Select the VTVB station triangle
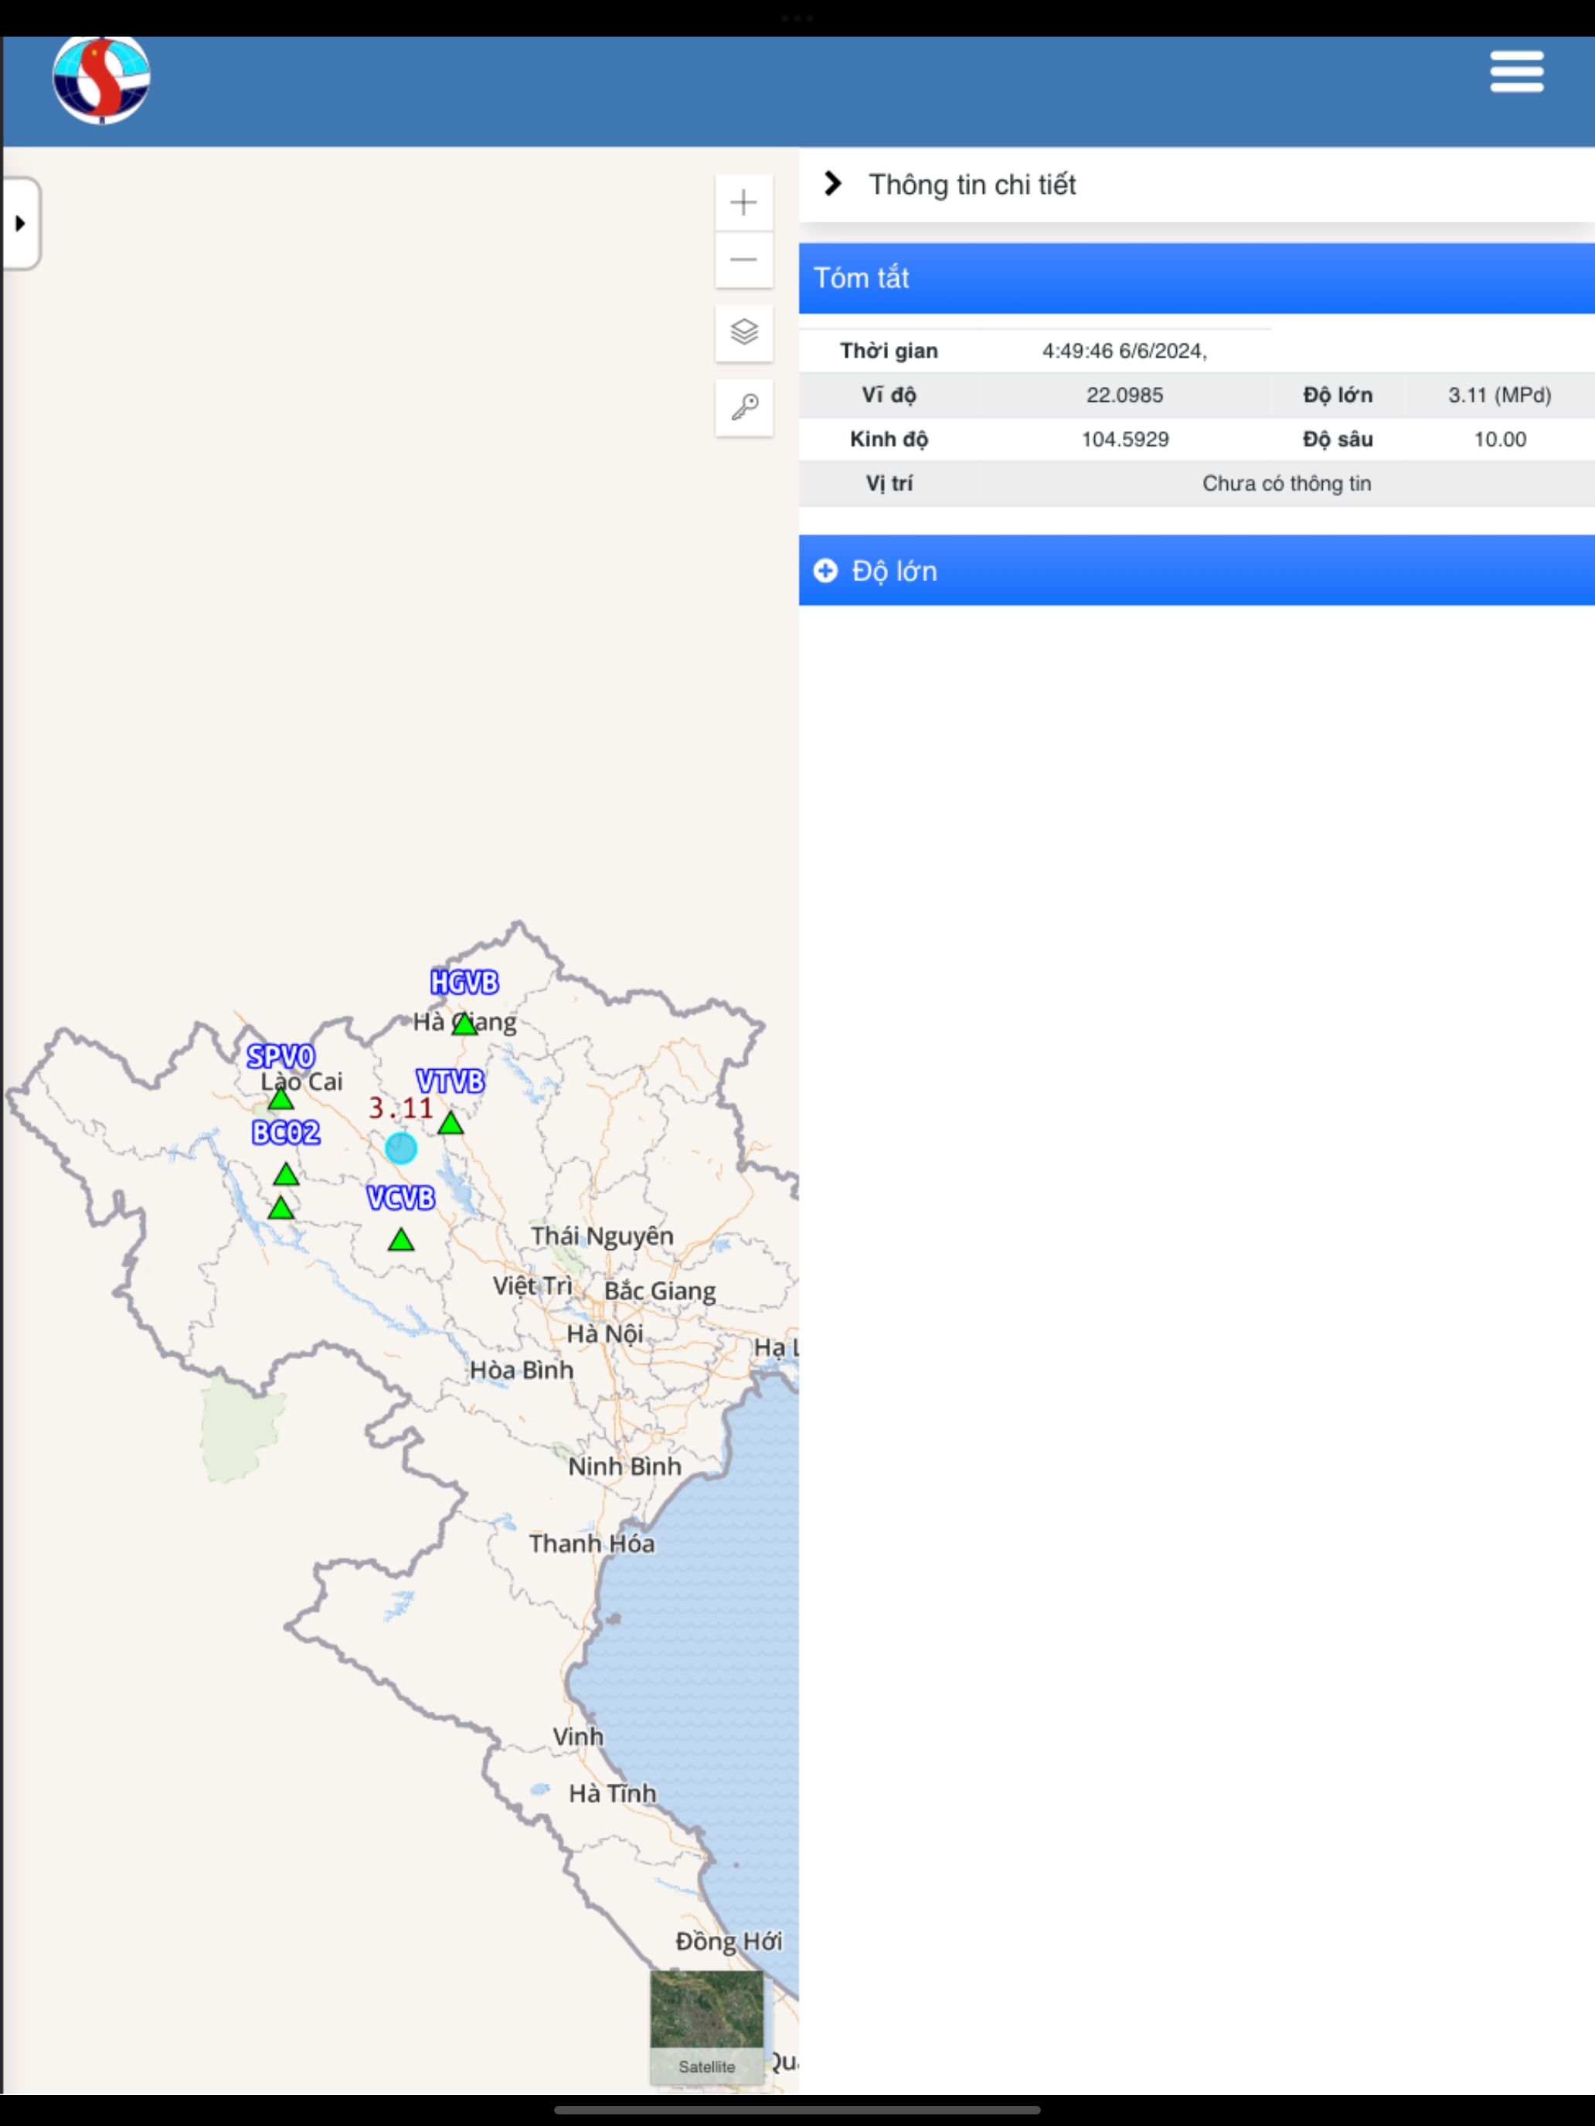This screenshot has width=1595, height=2126. [x=451, y=1122]
